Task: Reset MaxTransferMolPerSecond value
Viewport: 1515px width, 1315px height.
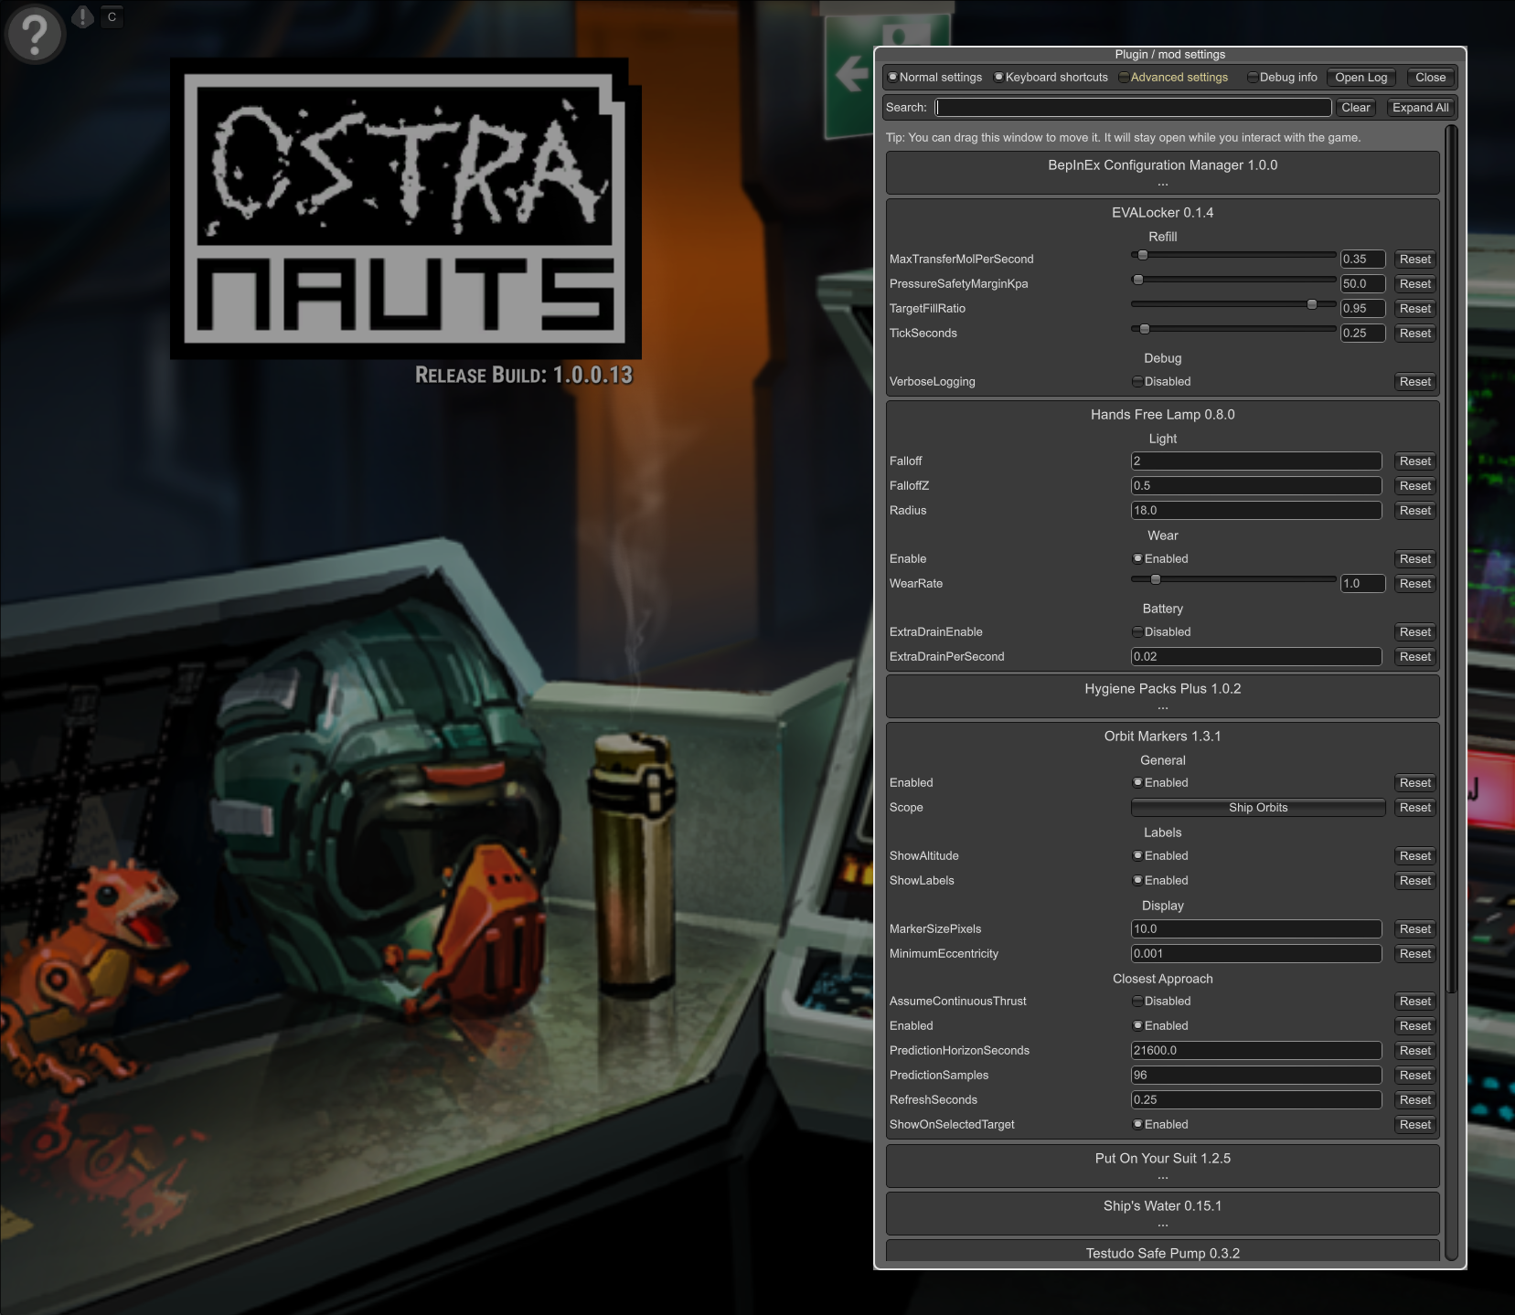Action: click(1414, 260)
